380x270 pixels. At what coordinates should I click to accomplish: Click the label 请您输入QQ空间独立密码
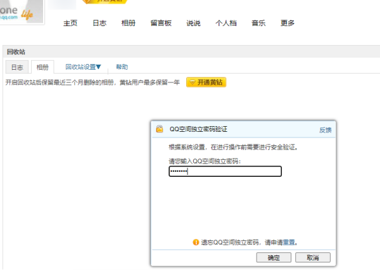[203, 161]
